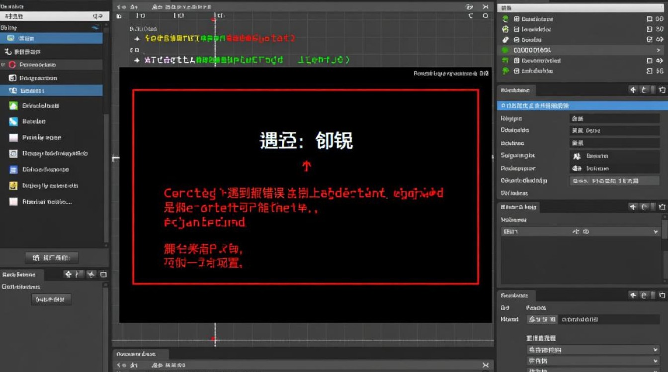Select the tab of the bottom center panel

point(141,354)
